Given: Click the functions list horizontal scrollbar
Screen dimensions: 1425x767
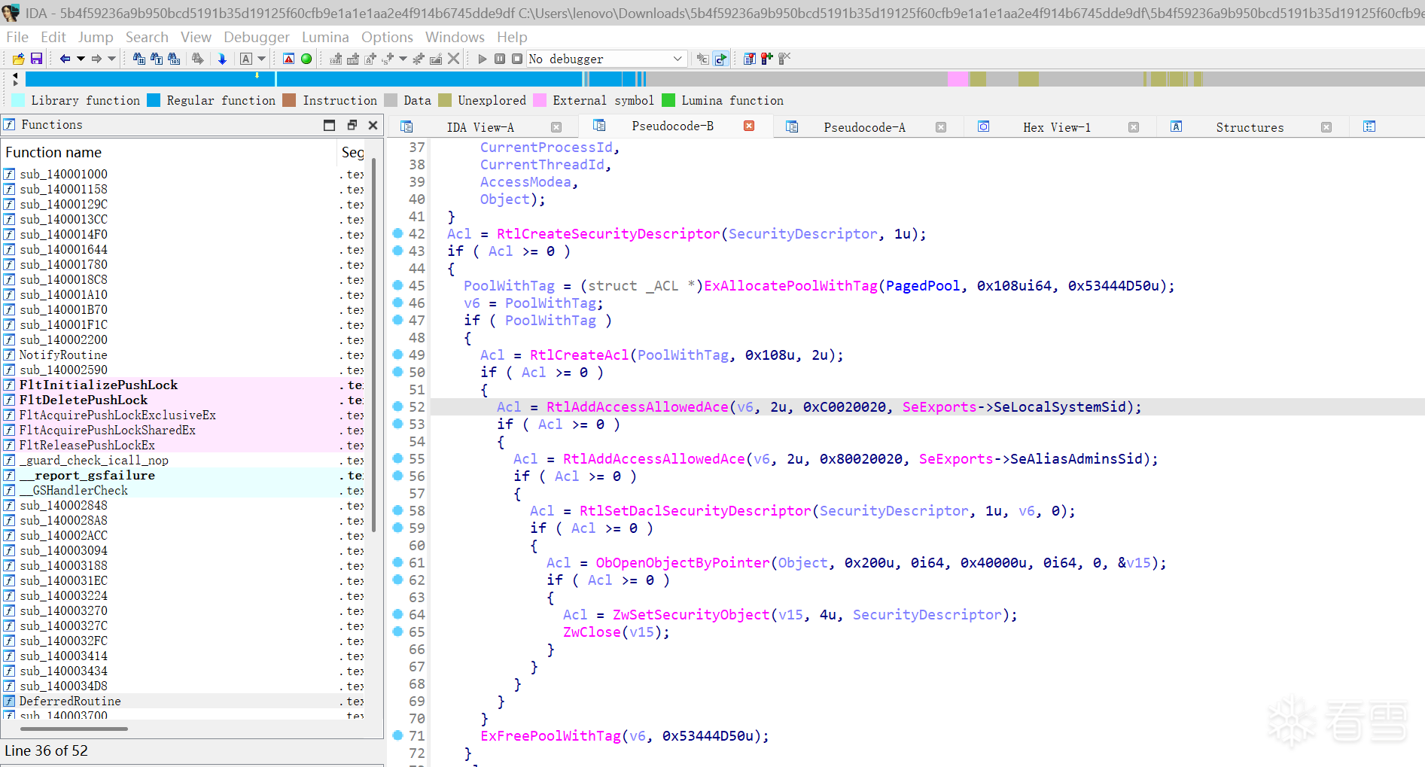Looking at the screenshot, I should [x=74, y=729].
